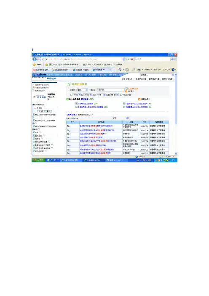209x296 pixels.
Task: Click the favorites star icon
Action: pyautogui.click(x=34, y=65)
